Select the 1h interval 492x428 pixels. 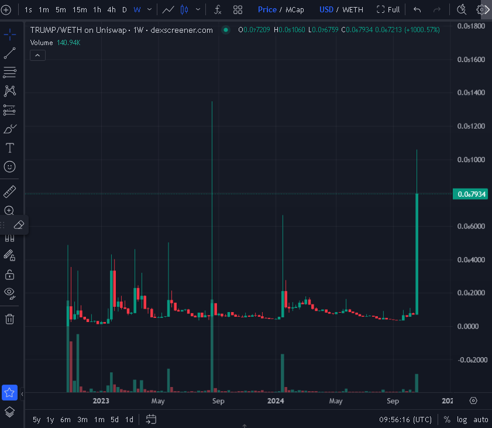[x=97, y=10]
